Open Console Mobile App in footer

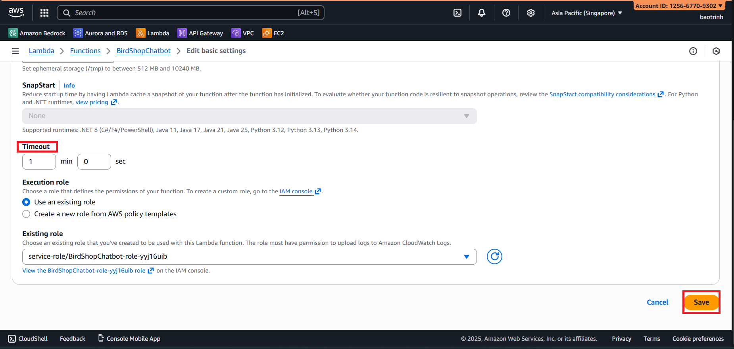coord(129,339)
